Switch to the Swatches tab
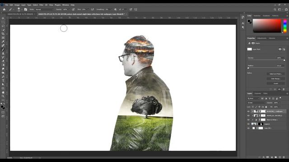The width and height of the screenshot is (289, 162). (x=257, y=16)
